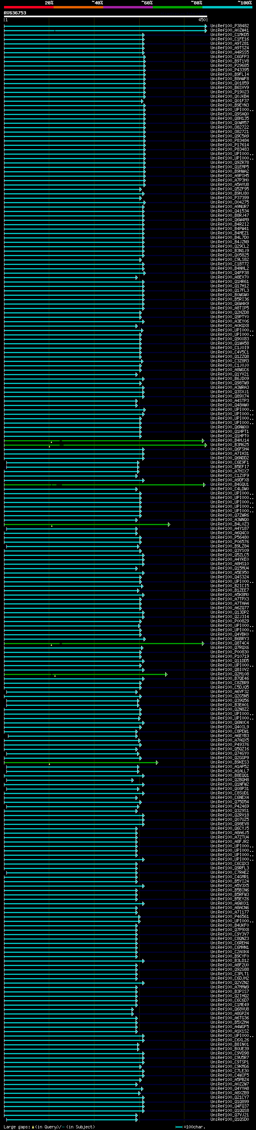Click the white query sequence bar

pyautogui.click(x=106, y=17)
